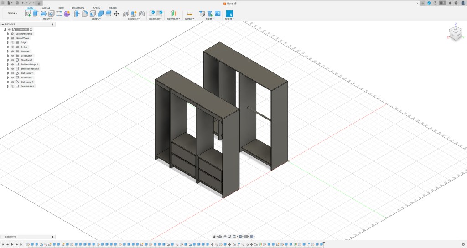Viewport: 467px width, 248px height.
Task: Click the Move/Copy arrows icon
Action: point(116,14)
